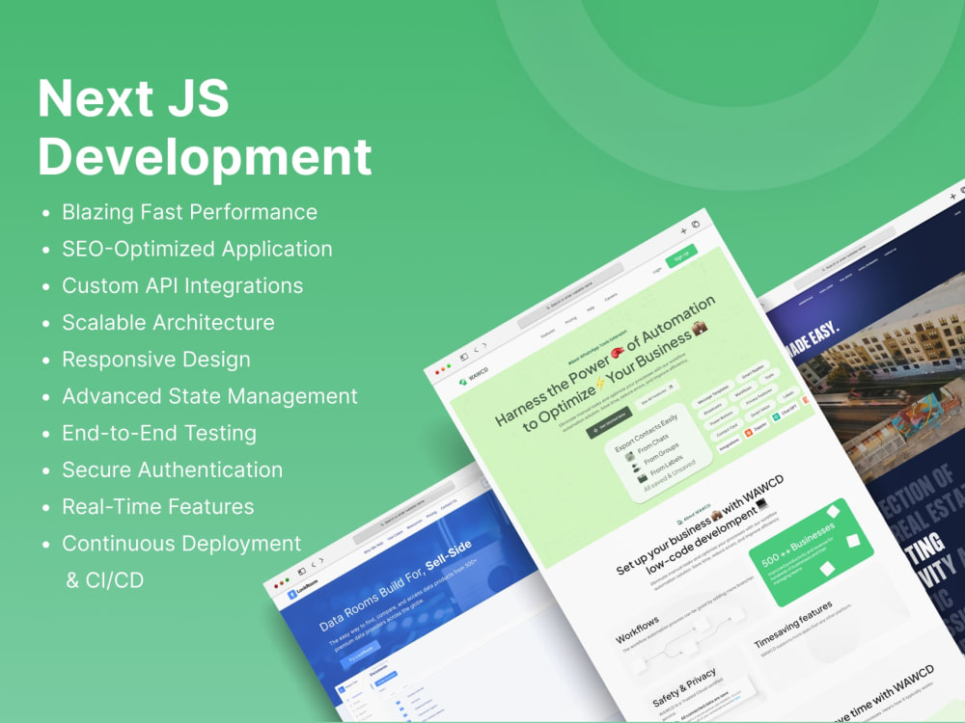Open the Pricing menu item on WAWCD site
Screen dimensions: 965x723
pyautogui.click(x=571, y=320)
